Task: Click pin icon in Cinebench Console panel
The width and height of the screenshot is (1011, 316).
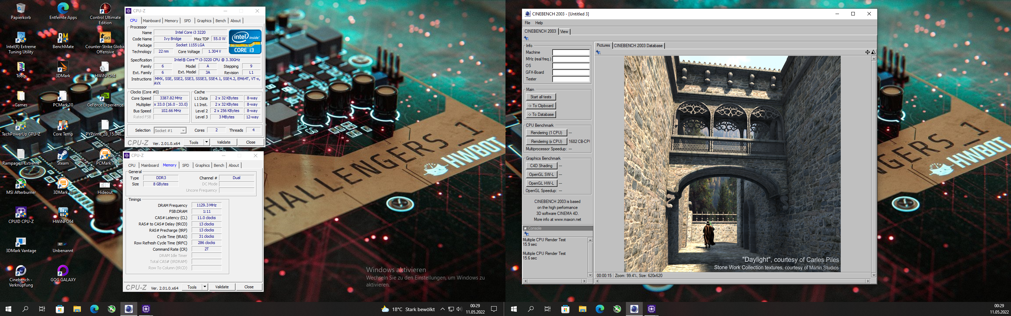Action: coord(526,234)
